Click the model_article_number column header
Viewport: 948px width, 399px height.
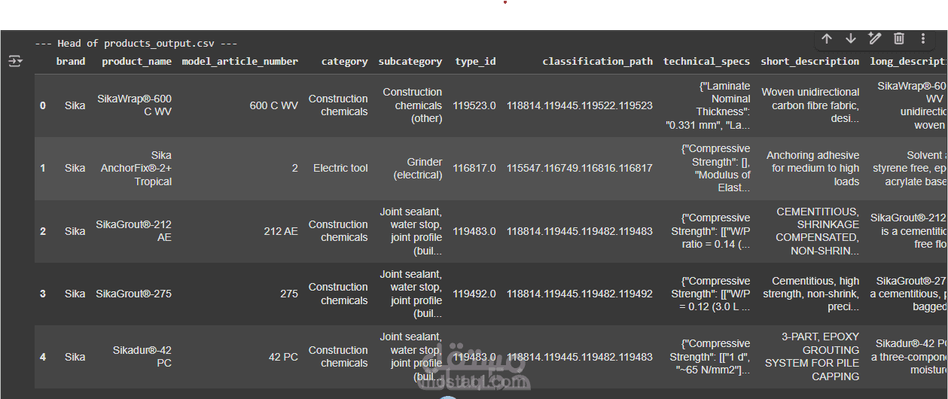point(240,62)
